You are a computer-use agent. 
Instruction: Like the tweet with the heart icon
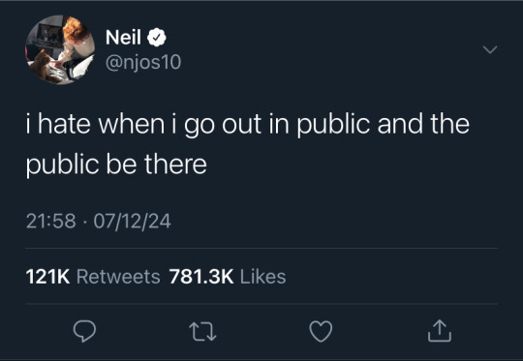click(321, 331)
